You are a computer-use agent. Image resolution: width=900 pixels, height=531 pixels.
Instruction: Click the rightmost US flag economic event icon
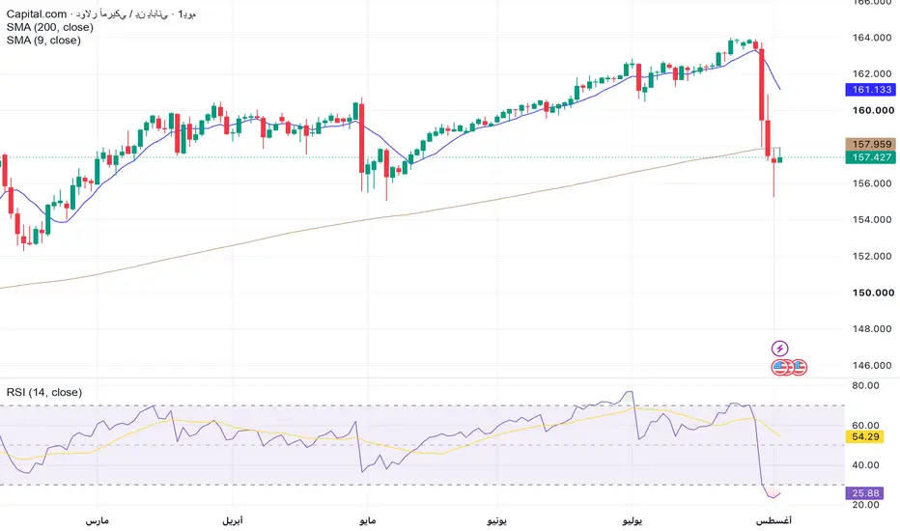tap(799, 367)
